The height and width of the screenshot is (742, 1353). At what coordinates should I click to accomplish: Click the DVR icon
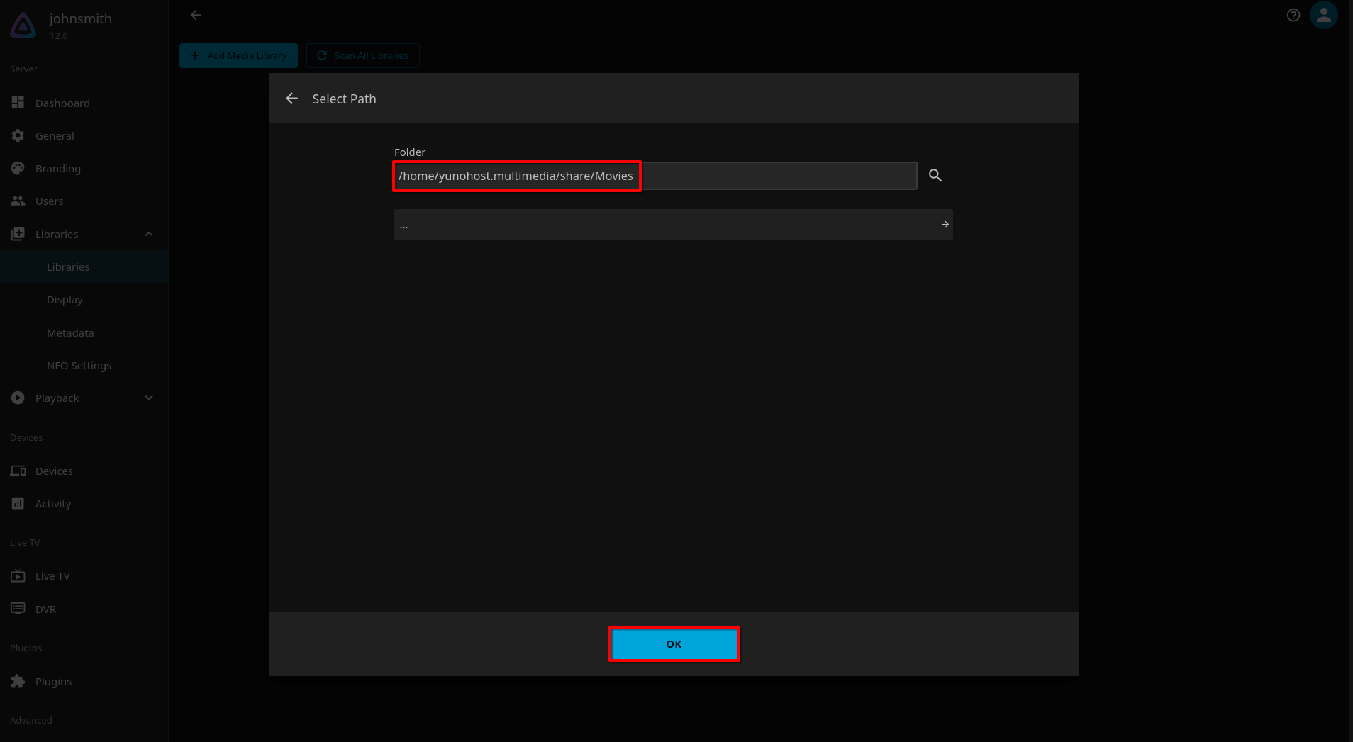(18, 609)
